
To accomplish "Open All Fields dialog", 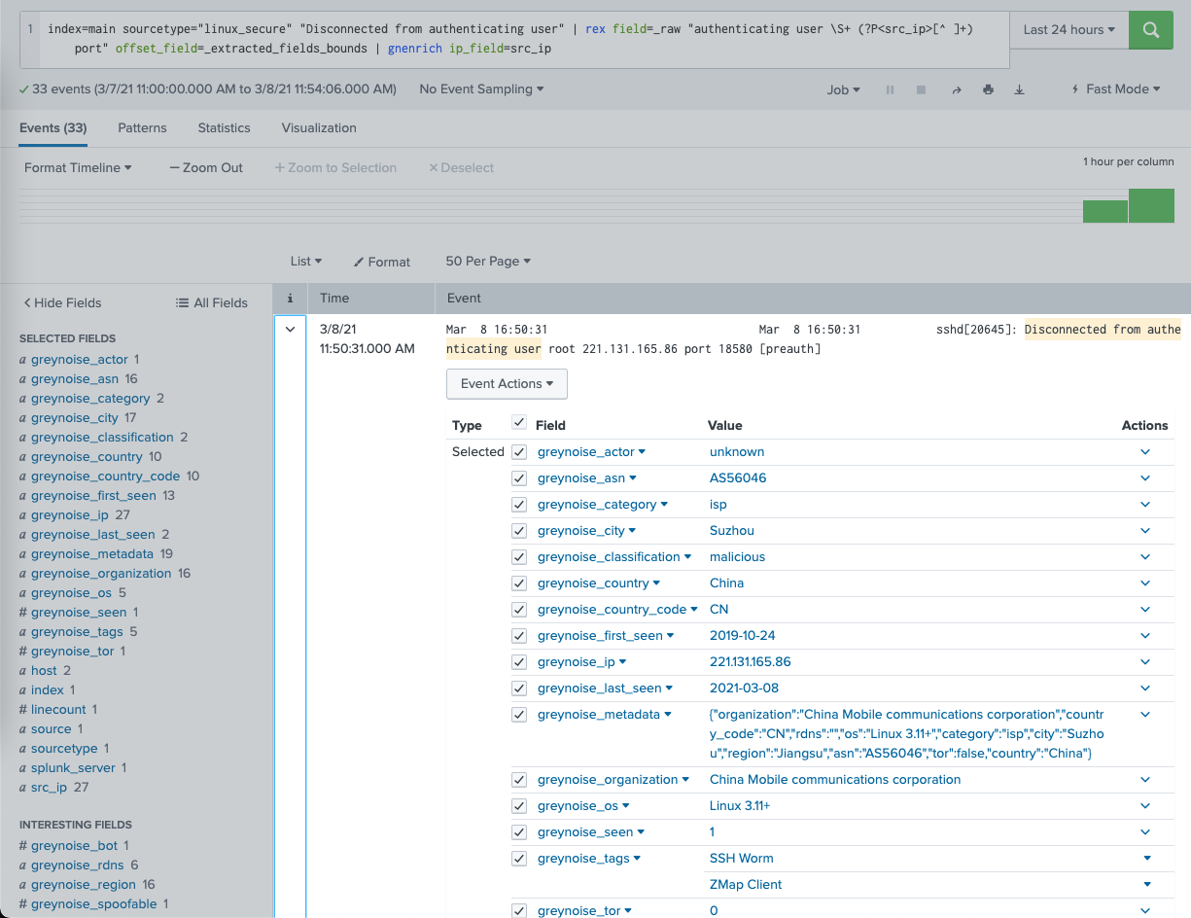I will point(212,302).
